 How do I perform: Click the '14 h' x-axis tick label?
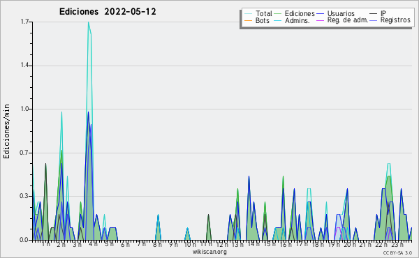[253, 244]
